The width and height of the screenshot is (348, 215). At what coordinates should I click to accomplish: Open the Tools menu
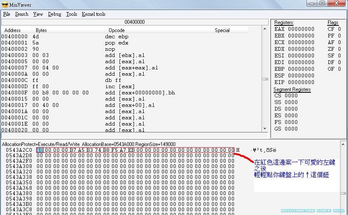[x=72, y=14]
